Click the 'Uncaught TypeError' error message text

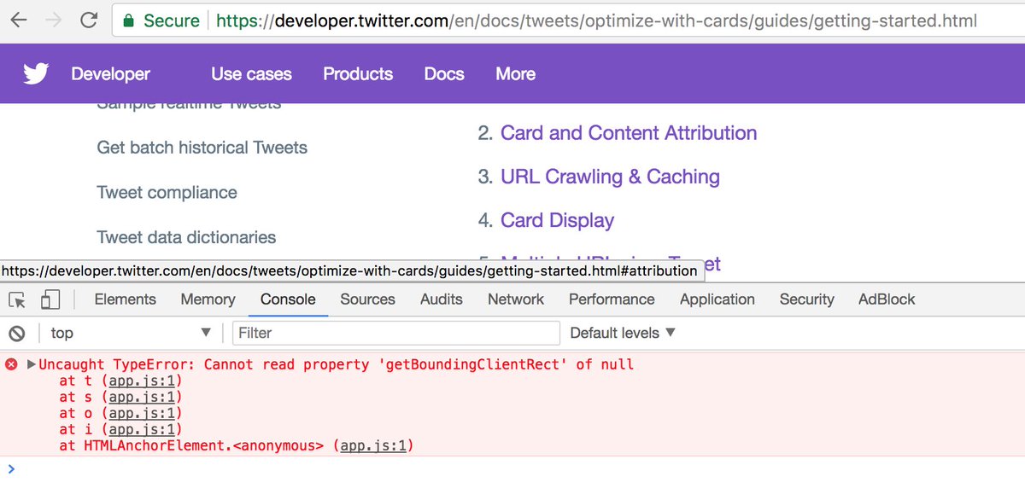click(x=337, y=364)
